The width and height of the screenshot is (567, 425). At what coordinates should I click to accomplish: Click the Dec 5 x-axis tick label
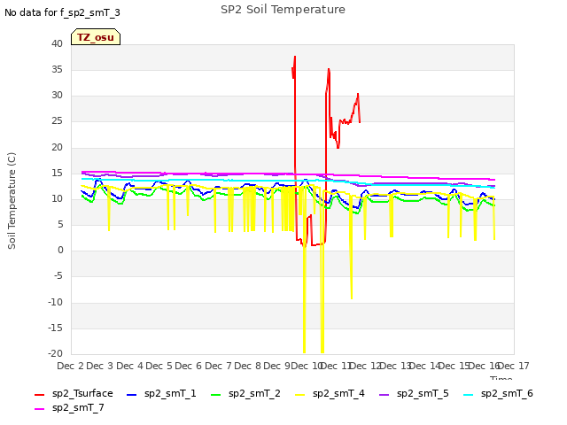tap(159, 366)
